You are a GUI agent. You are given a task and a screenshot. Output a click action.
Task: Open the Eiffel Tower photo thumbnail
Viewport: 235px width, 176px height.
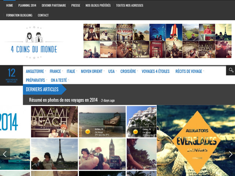[54, 154]
